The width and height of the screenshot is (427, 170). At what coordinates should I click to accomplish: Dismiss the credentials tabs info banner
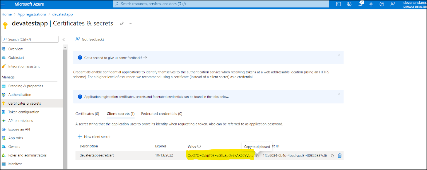[339, 94]
